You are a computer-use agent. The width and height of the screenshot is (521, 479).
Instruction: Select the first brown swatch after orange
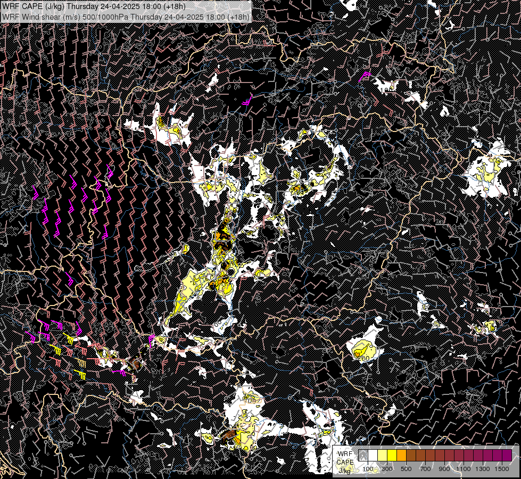click(411, 456)
